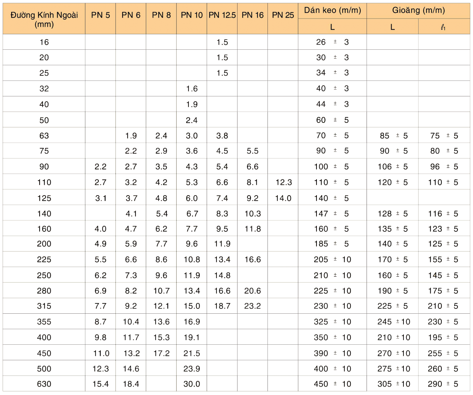Click ℓ1 value '175 ± 5' in row 280

tap(443, 291)
